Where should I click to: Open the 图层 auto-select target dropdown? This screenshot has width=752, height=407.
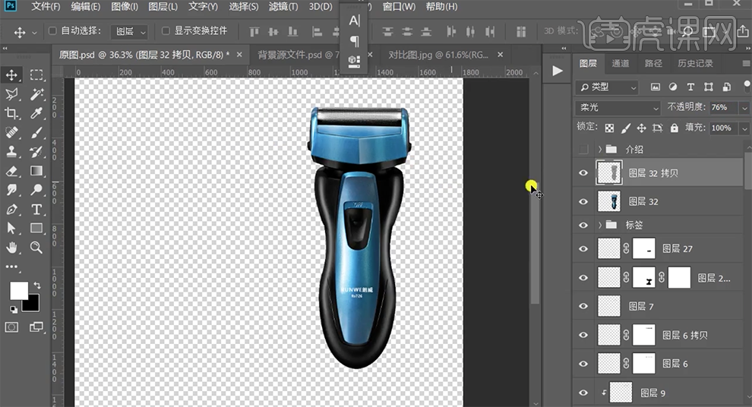point(129,32)
